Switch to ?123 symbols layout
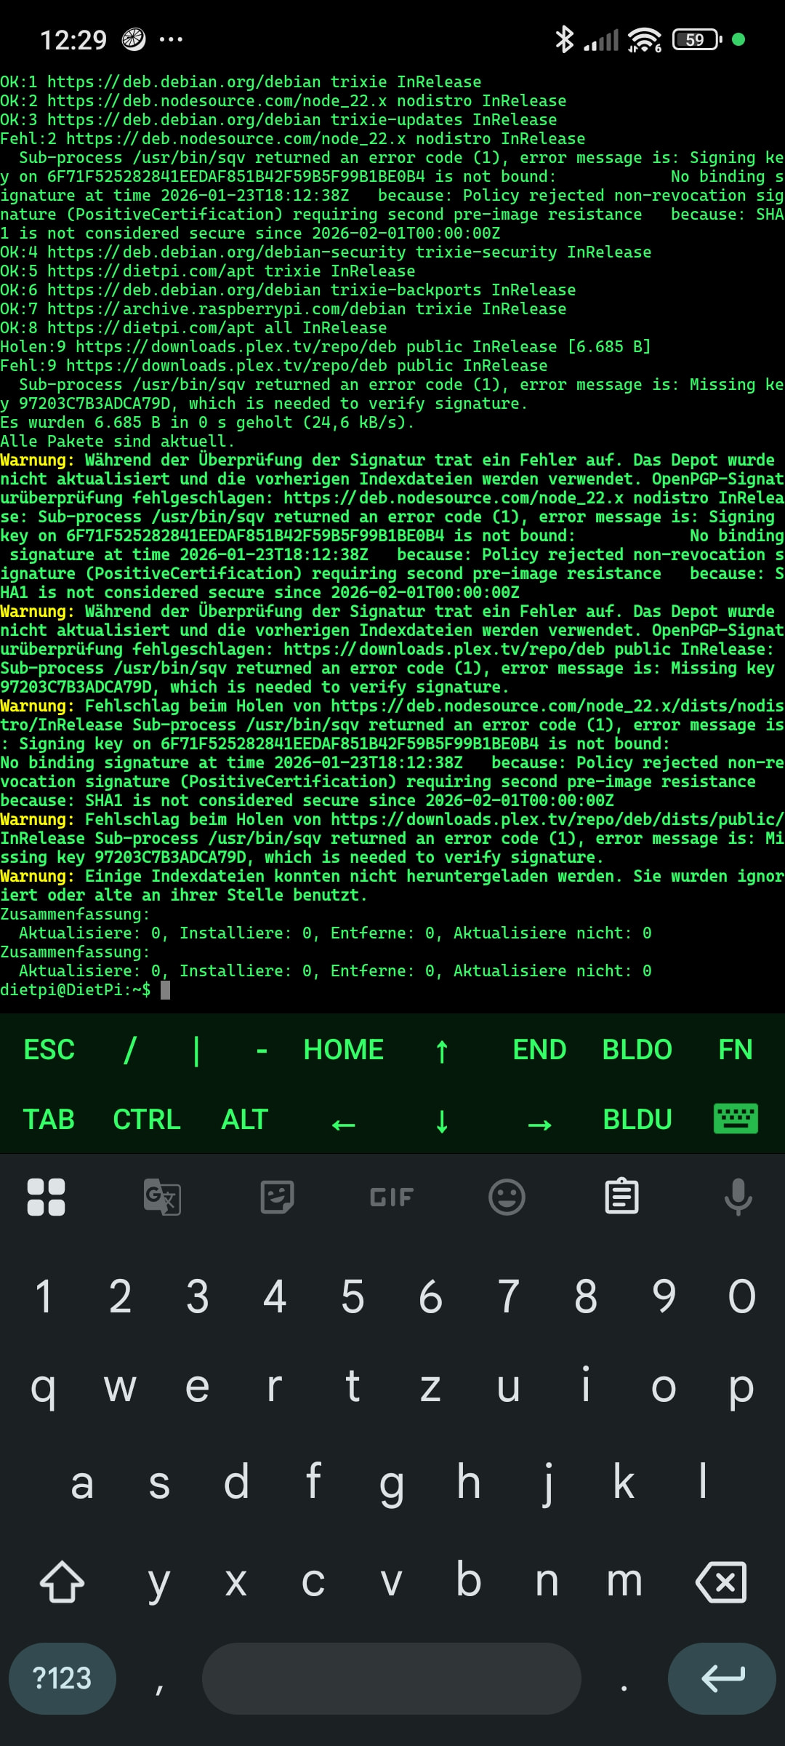The width and height of the screenshot is (785, 1746). pos(62,1678)
